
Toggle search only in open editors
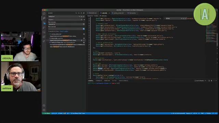pos(83,24)
